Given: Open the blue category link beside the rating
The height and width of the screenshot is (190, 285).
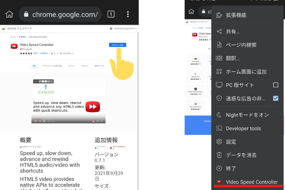Looking at the screenshot, I should [44, 54].
